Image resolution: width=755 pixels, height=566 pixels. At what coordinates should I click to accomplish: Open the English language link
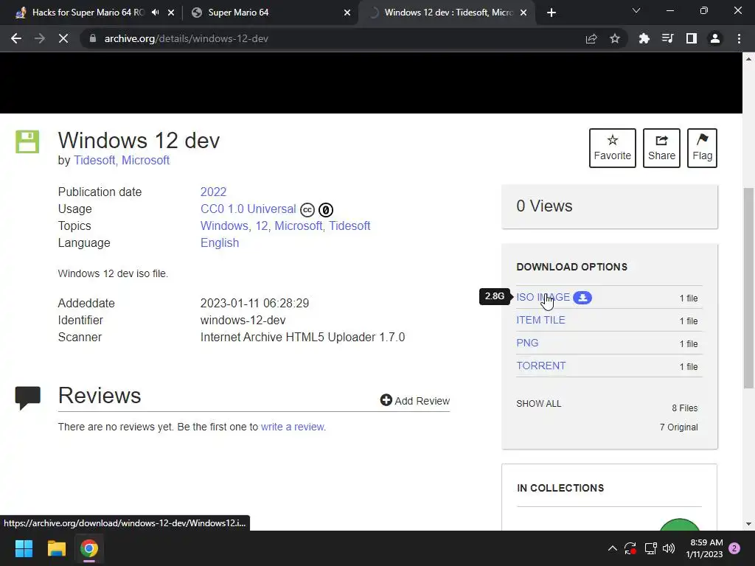(x=220, y=243)
